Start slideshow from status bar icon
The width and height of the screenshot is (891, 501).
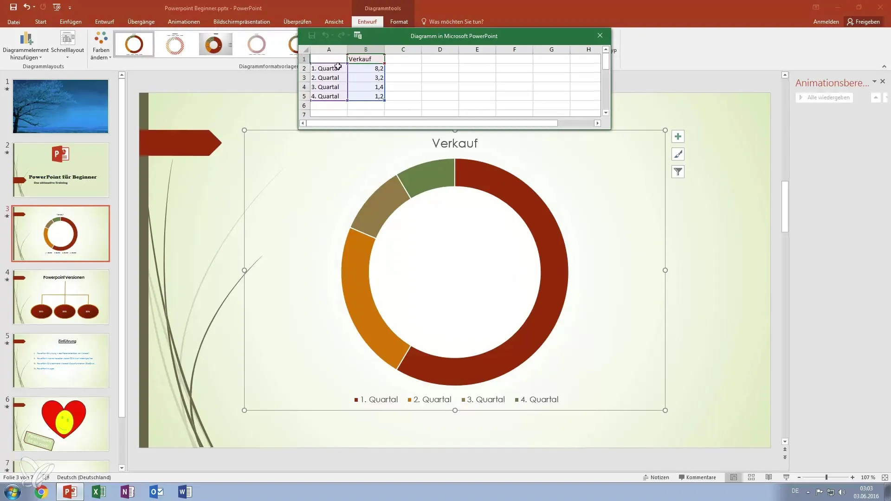tap(786, 477)
